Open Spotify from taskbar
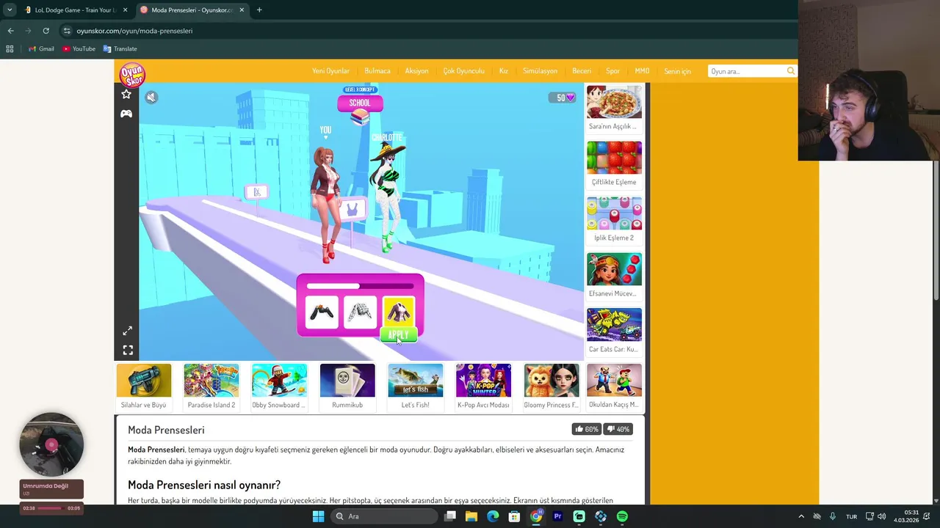The height and width of the screenshot is (528, 940). (x=622, y=516)
